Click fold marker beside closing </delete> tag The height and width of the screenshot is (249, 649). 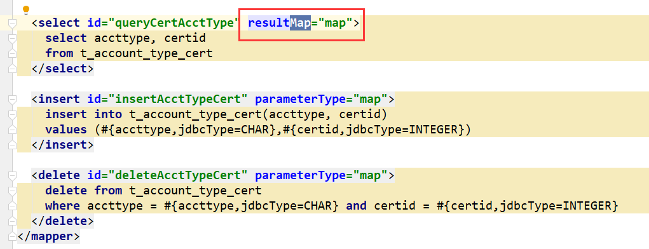12,221
